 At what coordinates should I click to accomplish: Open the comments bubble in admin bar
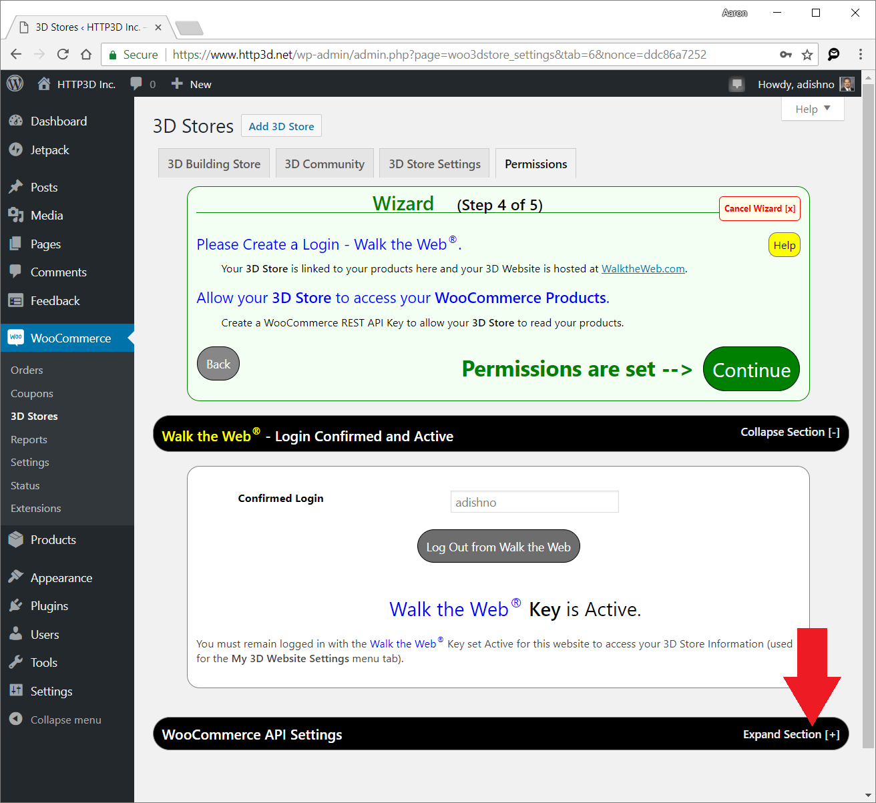pos(136,83)
